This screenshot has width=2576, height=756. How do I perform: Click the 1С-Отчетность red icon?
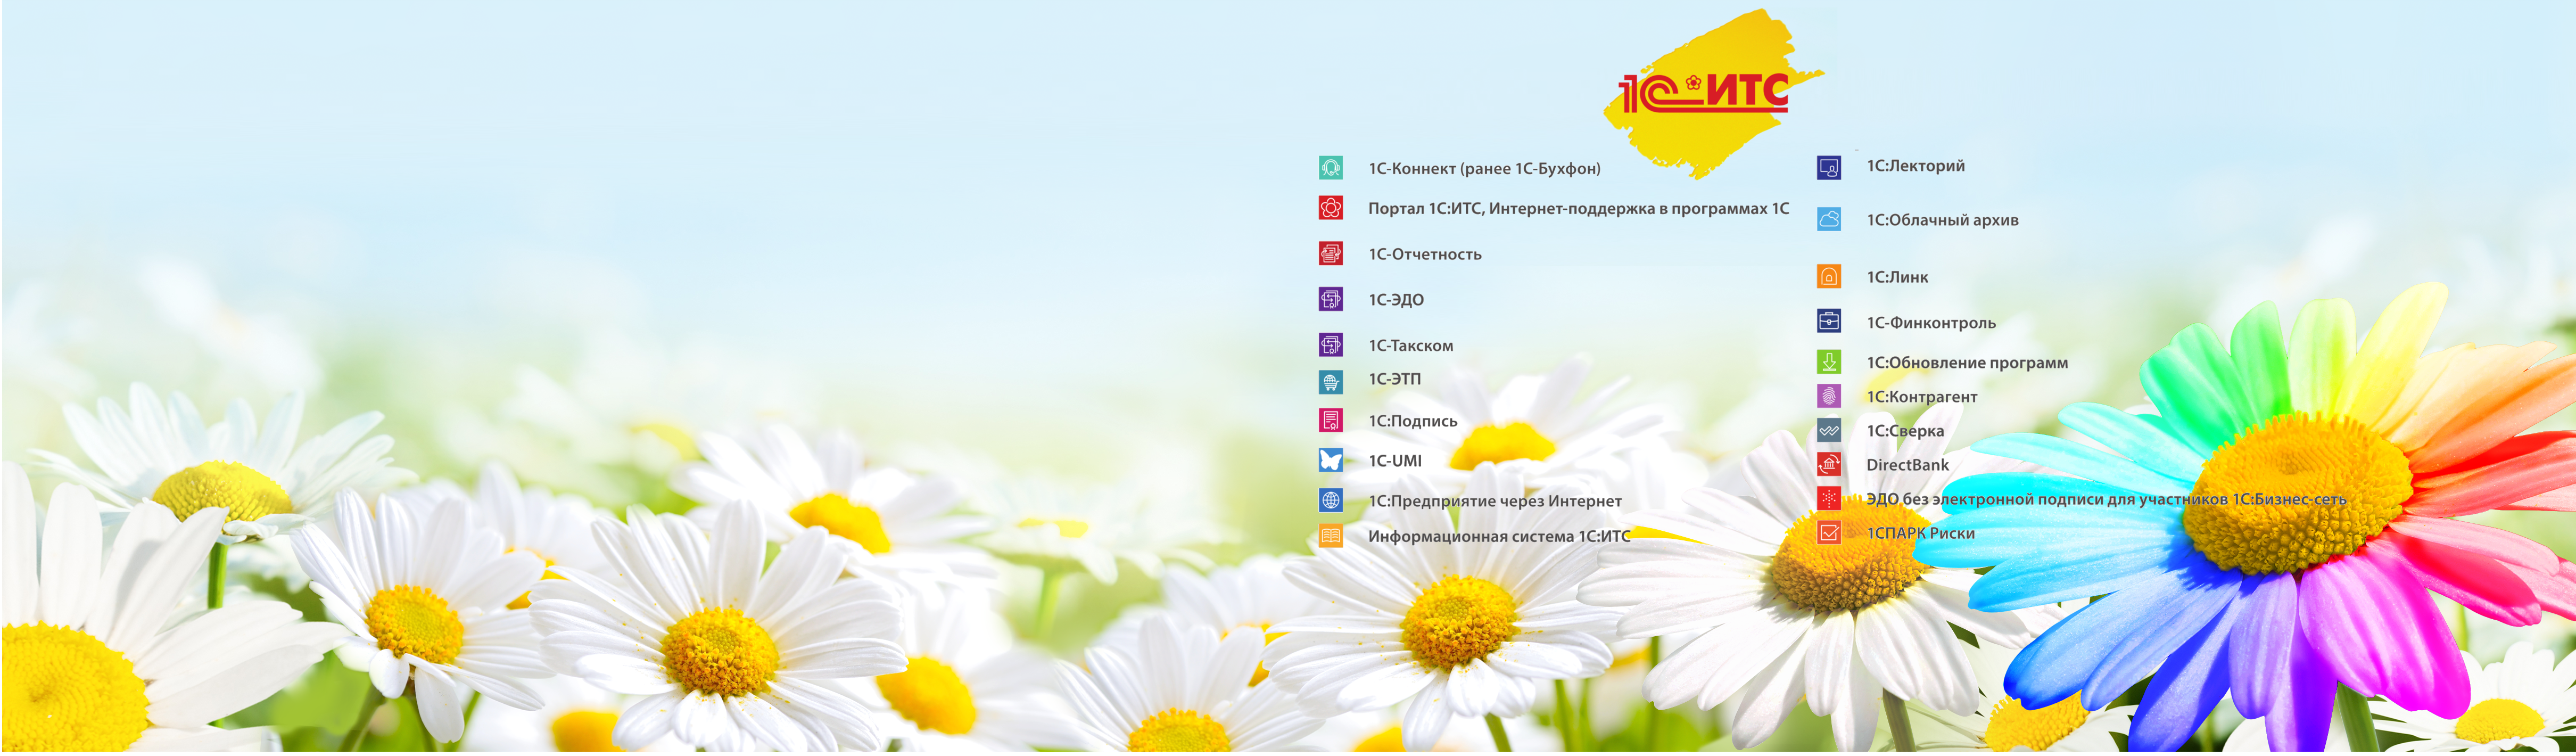(x=1330, y=254)
